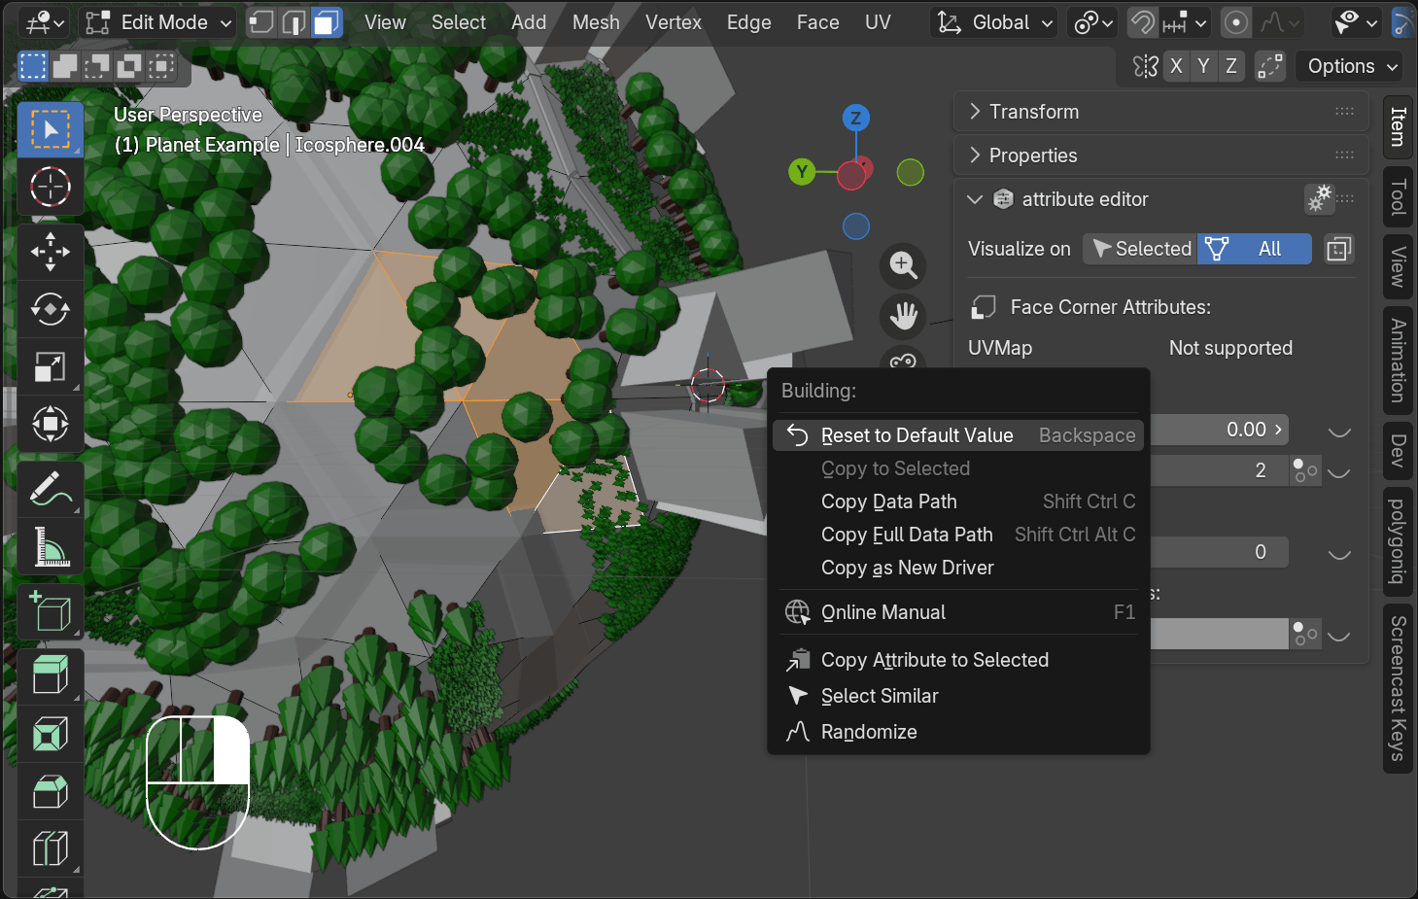Open attribute editor settings gear icon

coord(1319,198)
